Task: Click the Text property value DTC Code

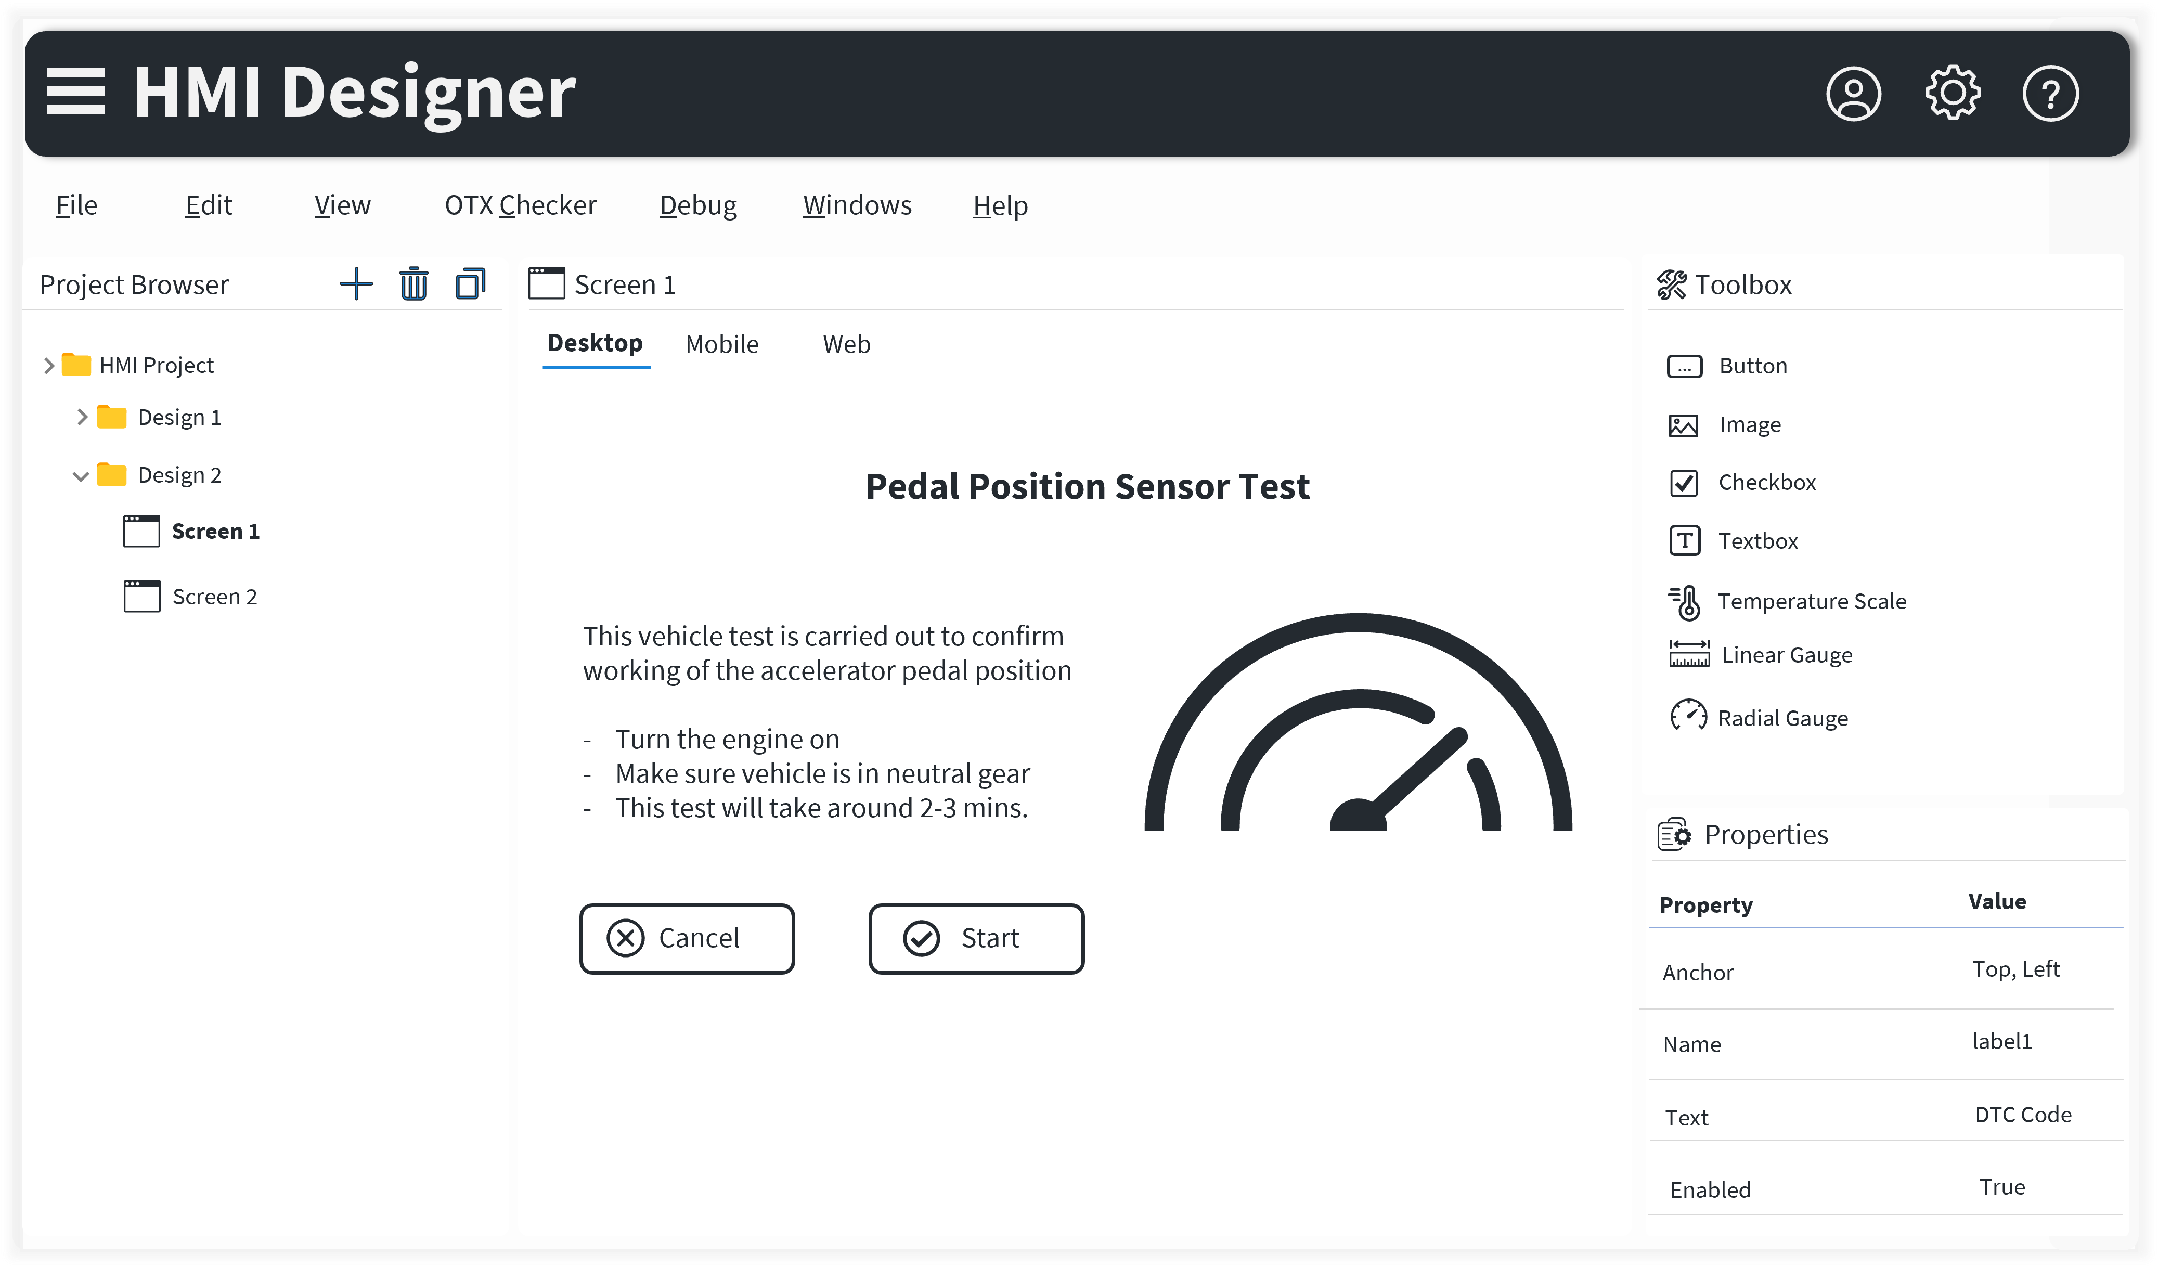Action: 2023,1115
